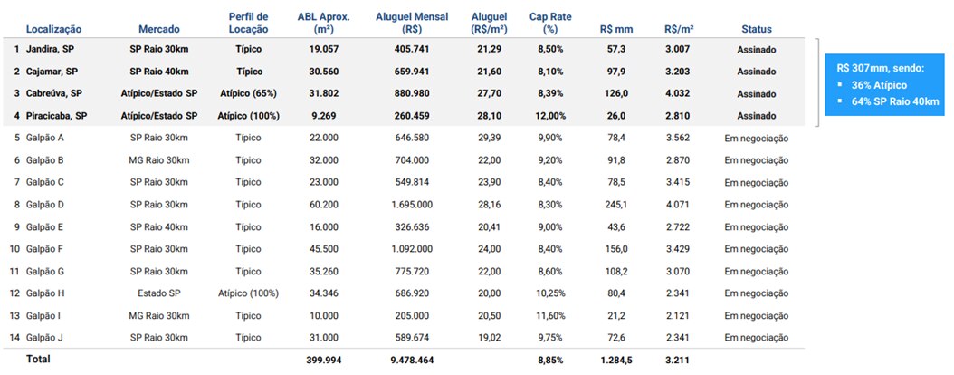Select the Assinado status for Cajamar

(756, 72)
